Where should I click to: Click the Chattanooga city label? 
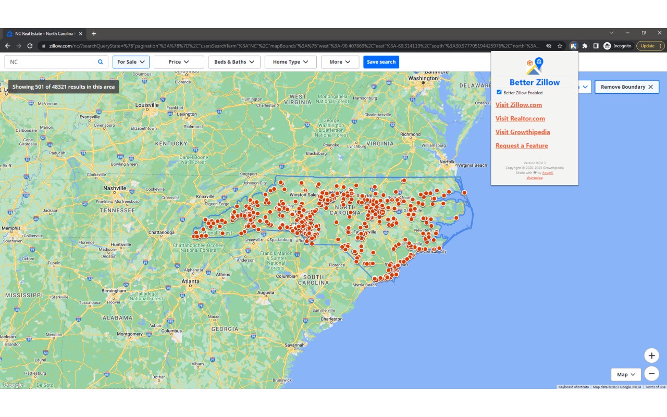(161, 232)
